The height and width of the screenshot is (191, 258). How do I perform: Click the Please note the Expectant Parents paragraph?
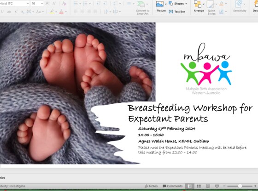click(192, 150)
